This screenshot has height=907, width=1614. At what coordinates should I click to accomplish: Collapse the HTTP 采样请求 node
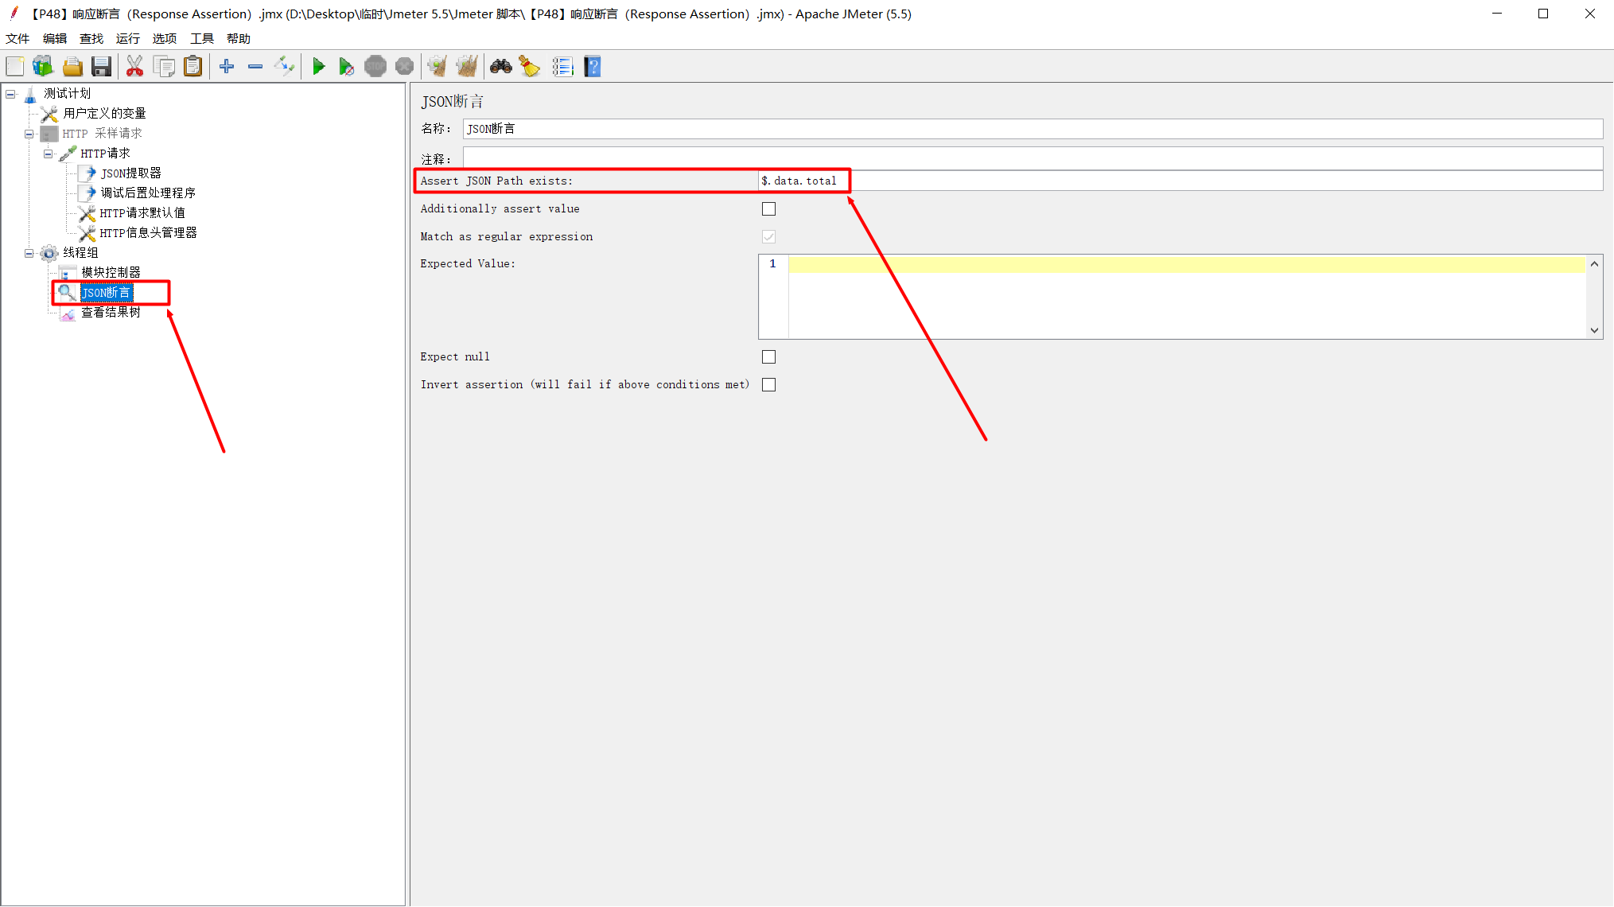click(29, 134)
